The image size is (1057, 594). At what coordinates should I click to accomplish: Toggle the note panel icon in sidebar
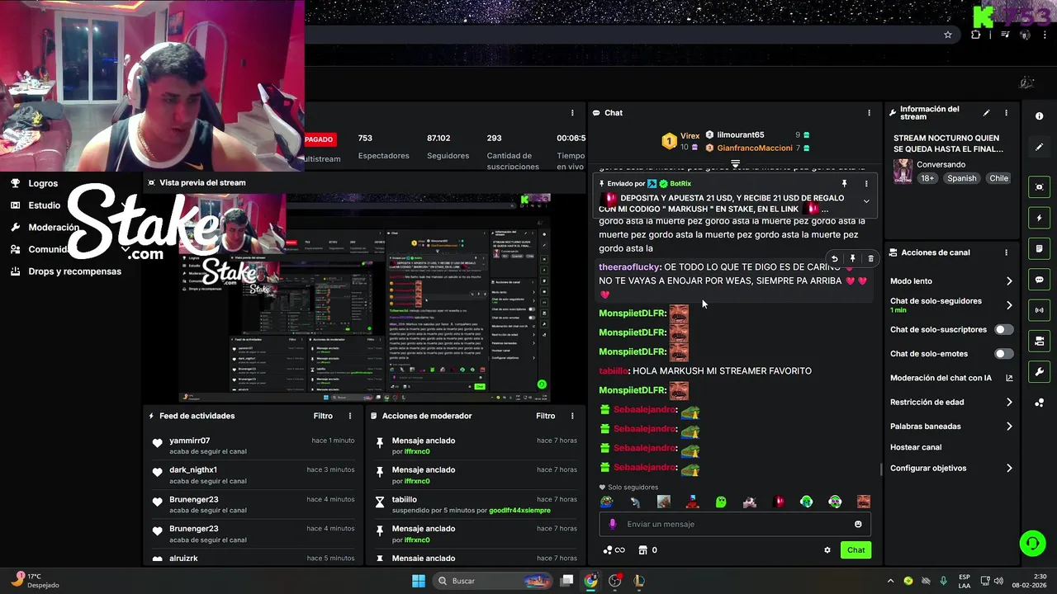[1039, 248]
